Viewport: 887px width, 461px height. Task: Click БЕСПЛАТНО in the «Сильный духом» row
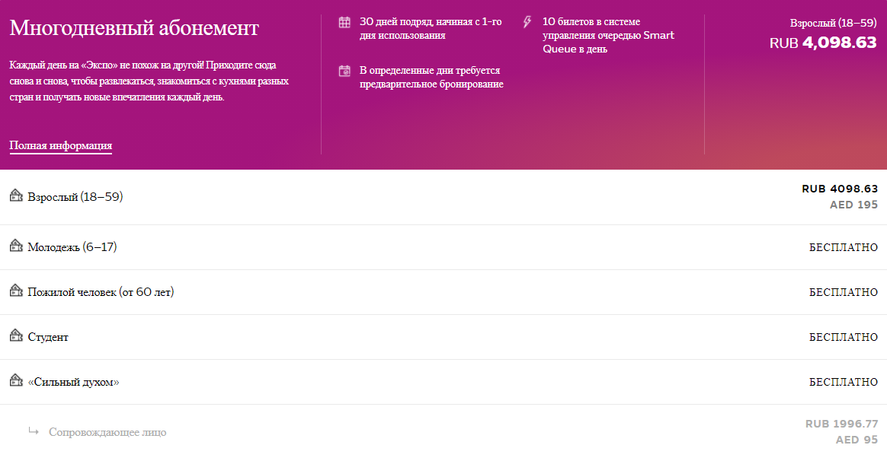(844, 382)
